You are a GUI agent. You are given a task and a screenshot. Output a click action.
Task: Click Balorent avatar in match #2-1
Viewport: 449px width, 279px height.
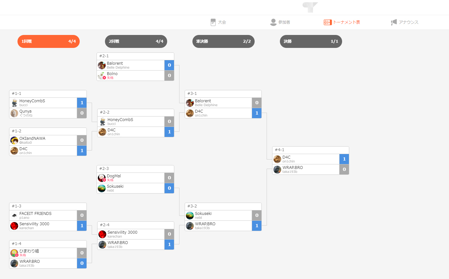pos(102,65)
